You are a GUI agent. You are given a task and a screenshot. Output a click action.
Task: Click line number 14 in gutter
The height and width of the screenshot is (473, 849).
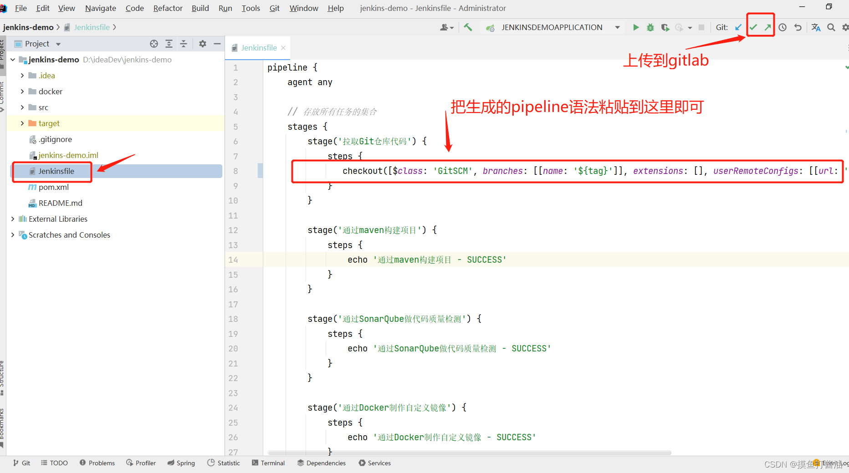233,260
